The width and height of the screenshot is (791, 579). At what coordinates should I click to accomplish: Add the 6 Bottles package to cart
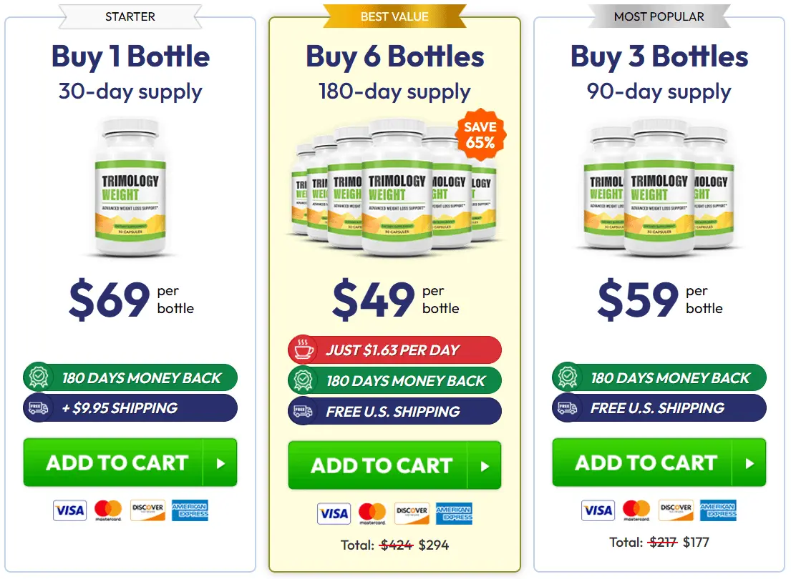coord(380,466)
